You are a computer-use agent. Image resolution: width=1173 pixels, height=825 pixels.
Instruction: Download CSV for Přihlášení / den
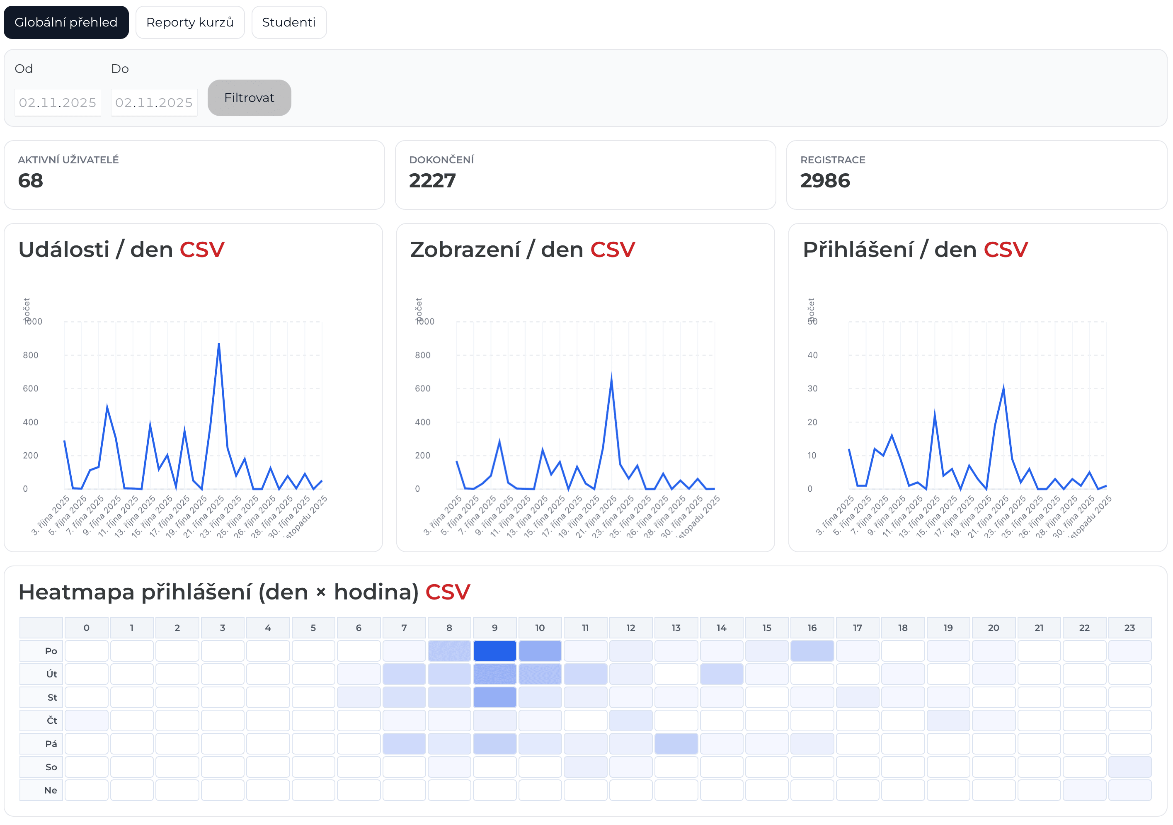pyautogui.click(x=1006, y=250)
